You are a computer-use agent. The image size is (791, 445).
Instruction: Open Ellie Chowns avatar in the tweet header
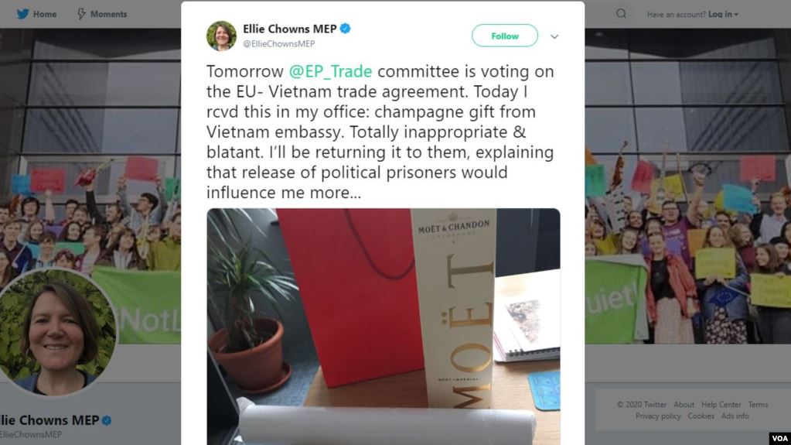tap(221, 36)
